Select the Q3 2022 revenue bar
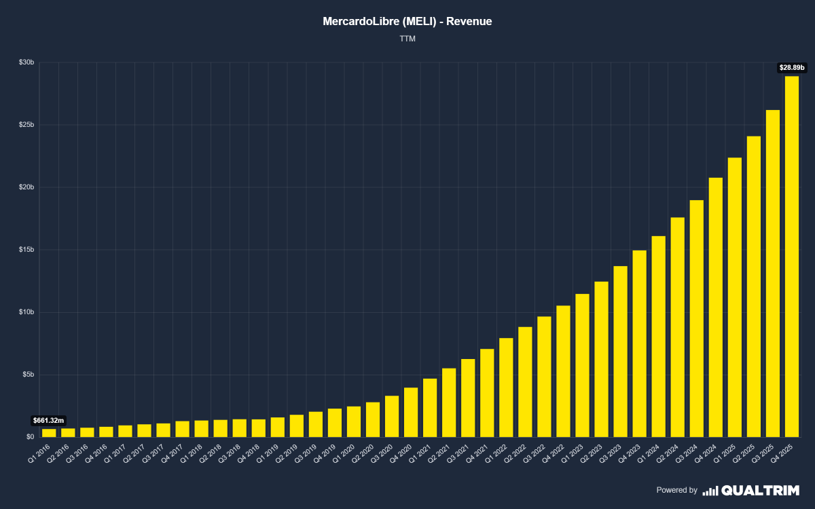Viewport: 815px width, 509px height. (x=545, y=377)
